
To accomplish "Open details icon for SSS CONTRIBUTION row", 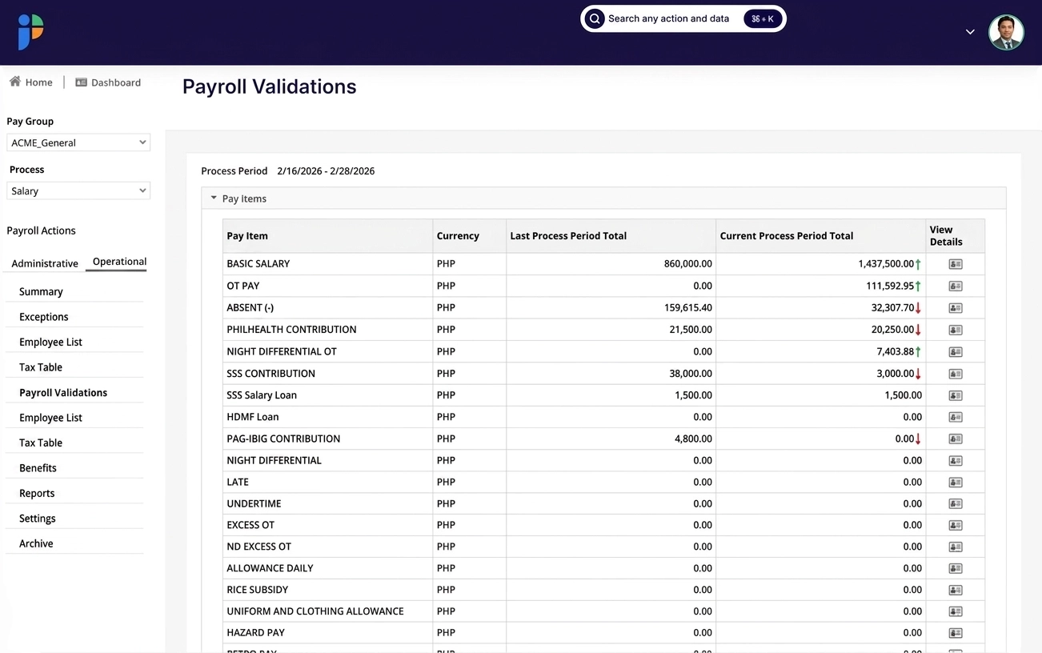I will 955,374.
